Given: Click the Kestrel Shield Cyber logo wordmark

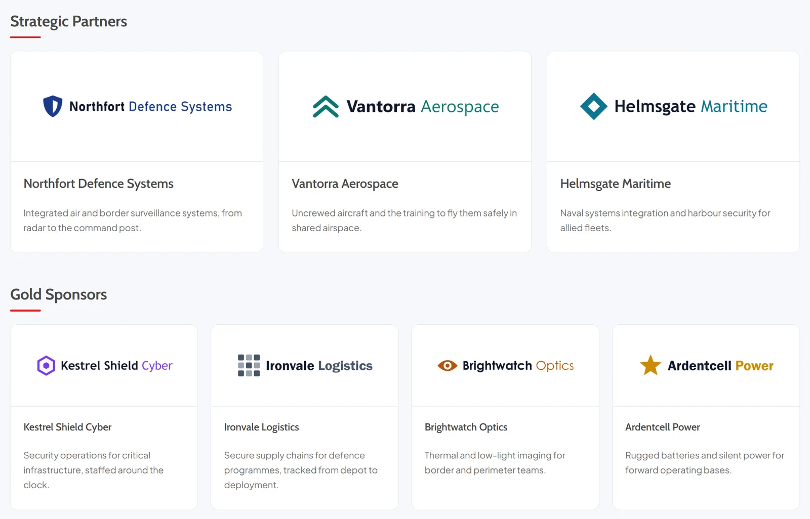Looking at the screenshot, I should click(x=116, y=366).
